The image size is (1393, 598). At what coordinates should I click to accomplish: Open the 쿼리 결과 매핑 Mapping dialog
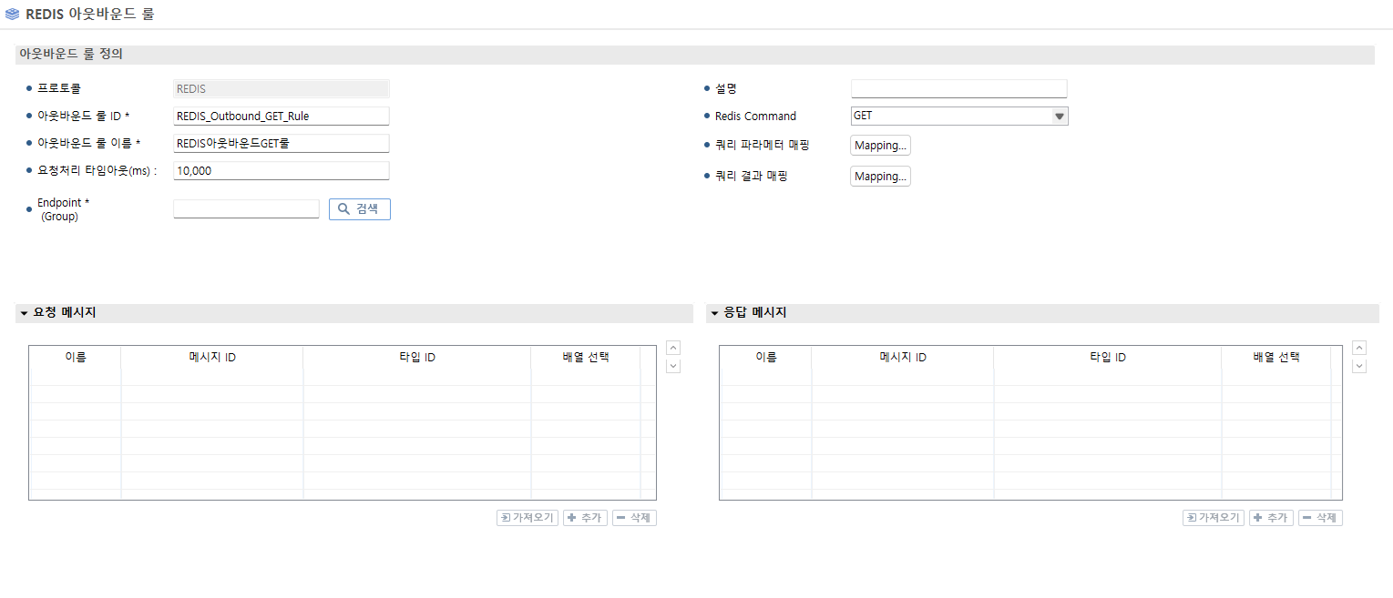coord(879,176)
